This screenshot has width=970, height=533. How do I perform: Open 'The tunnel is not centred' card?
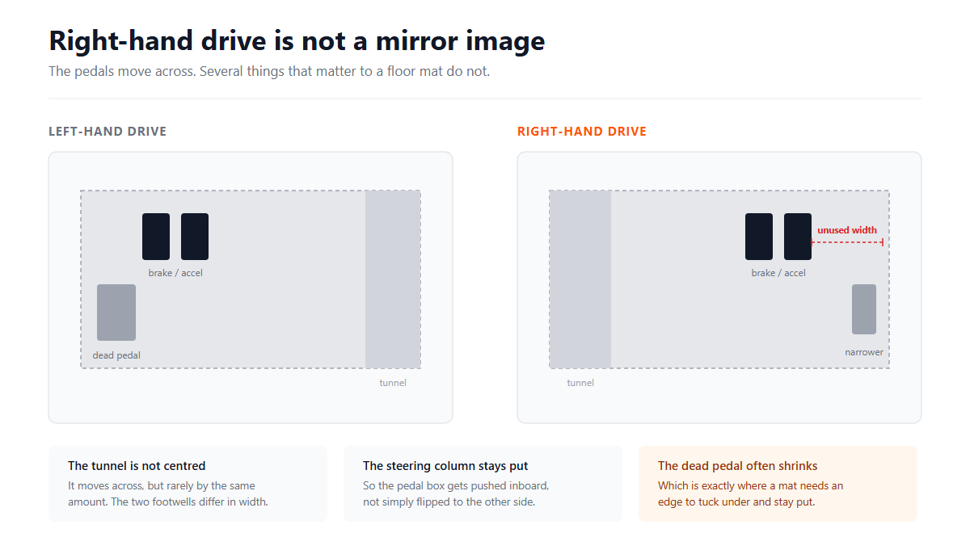[x=188, y=484]
